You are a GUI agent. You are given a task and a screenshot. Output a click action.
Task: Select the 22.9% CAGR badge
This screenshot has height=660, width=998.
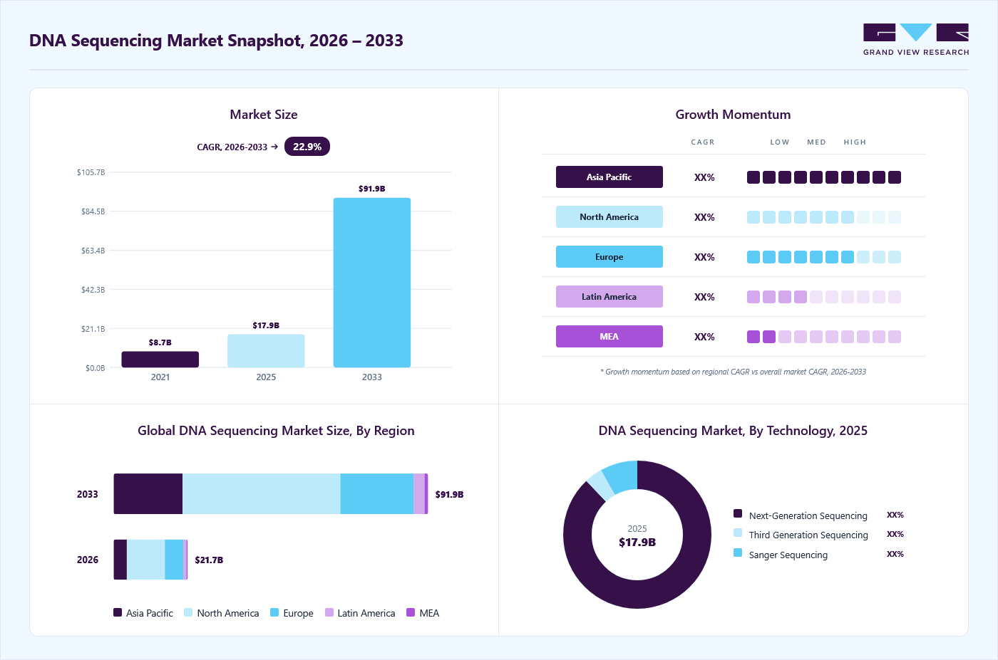pyautogui.click(x=307, y=147)
